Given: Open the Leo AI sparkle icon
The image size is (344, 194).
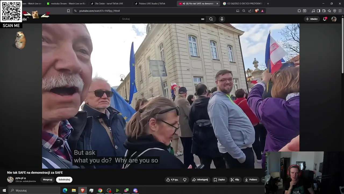Looking at the screenshot, I should click(x=329, y=11).
